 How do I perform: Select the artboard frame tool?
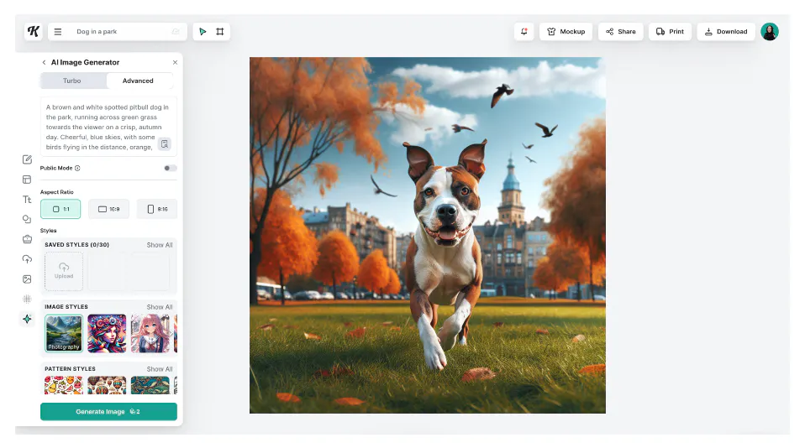(x=219, y=32)
